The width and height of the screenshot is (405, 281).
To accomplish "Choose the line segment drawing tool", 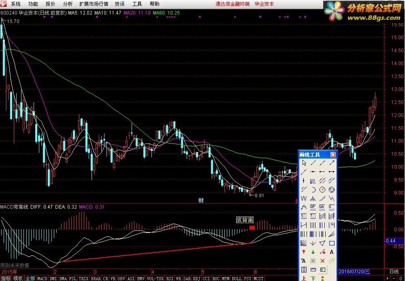I will pyautogui.click(x=313, y=163).
